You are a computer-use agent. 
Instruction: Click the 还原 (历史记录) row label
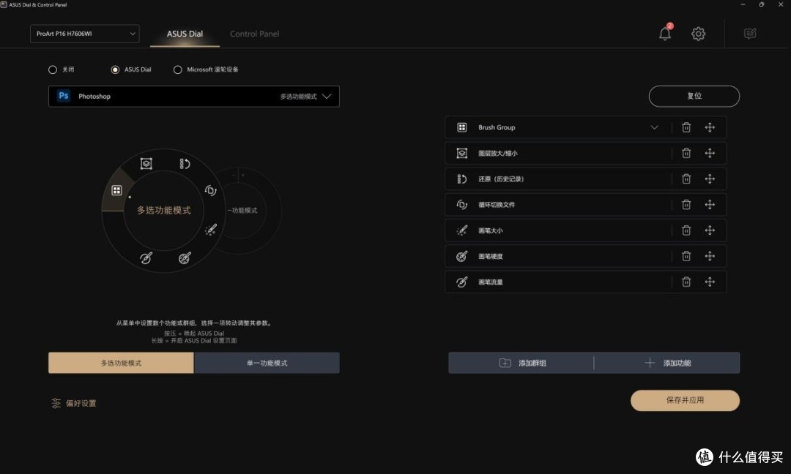[x=501, y=178]
